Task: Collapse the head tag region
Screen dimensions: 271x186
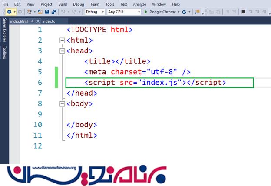Action: [x=62, y=51]
